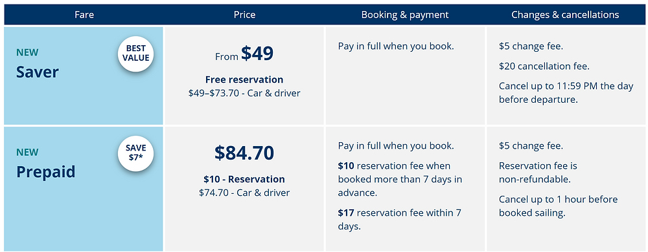
Task: Click NEW label above Saver
Action: pos(27,53)
